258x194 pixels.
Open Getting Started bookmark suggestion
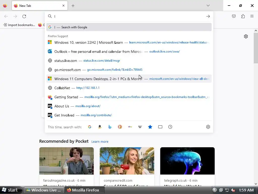pos(129,97)
